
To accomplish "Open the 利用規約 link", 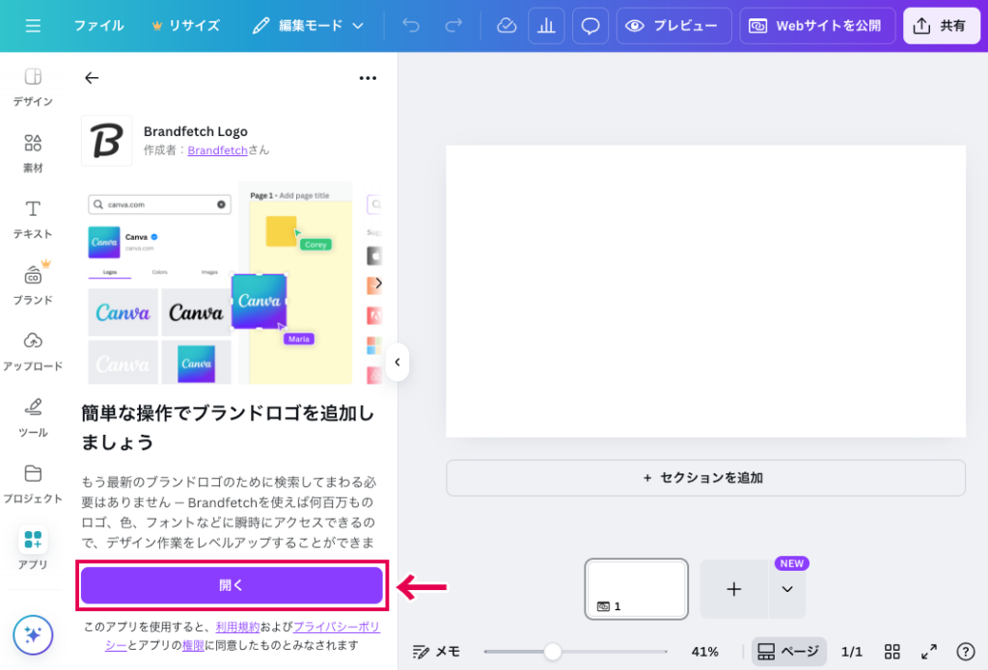I will click(x=237, y=627).
